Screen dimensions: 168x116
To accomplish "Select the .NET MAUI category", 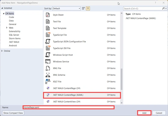I will pos(14,42).
